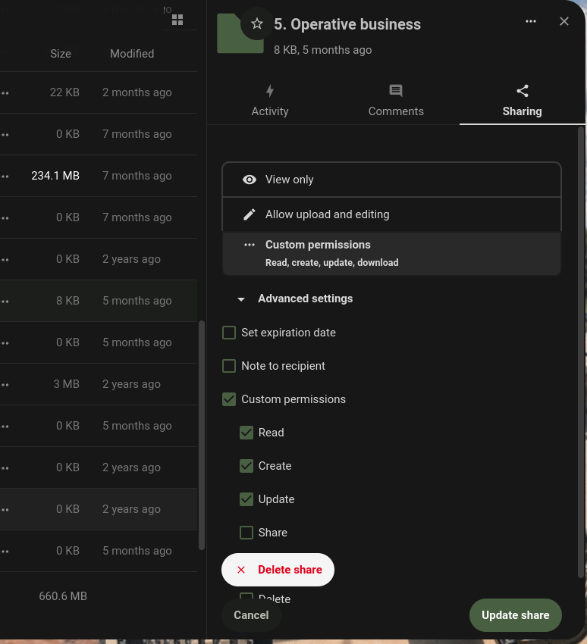The height and width of the screenshot is (644, 587).
Task: Click the 2 months ago modified cell
Action: coord(137,92)
